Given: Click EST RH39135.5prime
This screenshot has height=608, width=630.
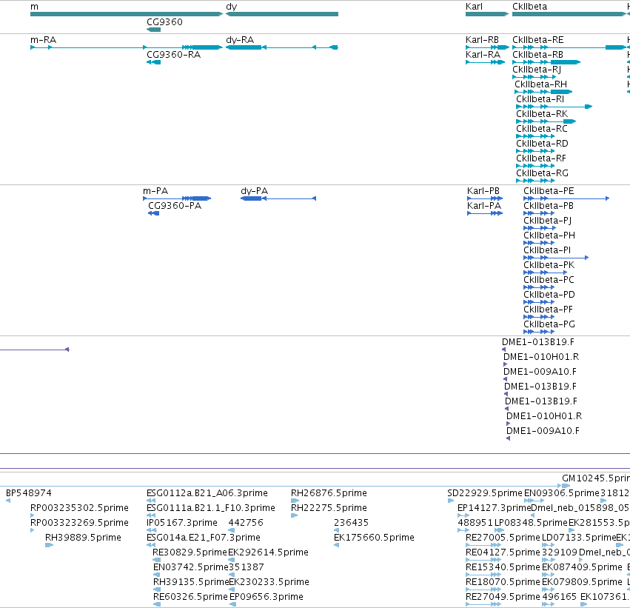Looking at the screenshot, I should tap(191, 582).
